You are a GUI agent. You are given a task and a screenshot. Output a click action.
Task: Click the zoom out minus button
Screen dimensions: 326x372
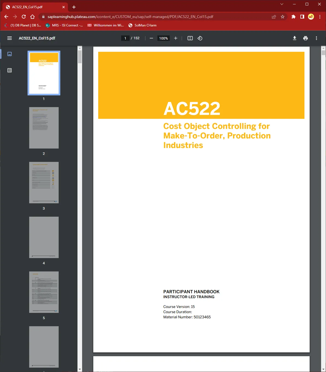coord(151,38)
